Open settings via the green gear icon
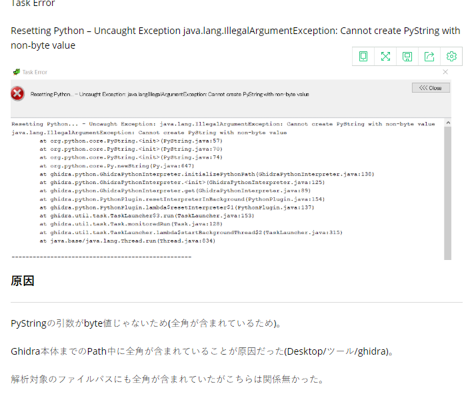The height and width of the screenshot is (418, 468). (451, 57)
